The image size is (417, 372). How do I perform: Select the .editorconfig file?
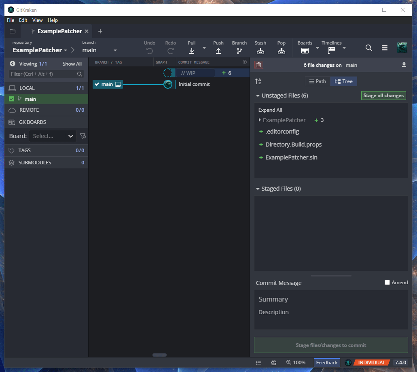282,132
